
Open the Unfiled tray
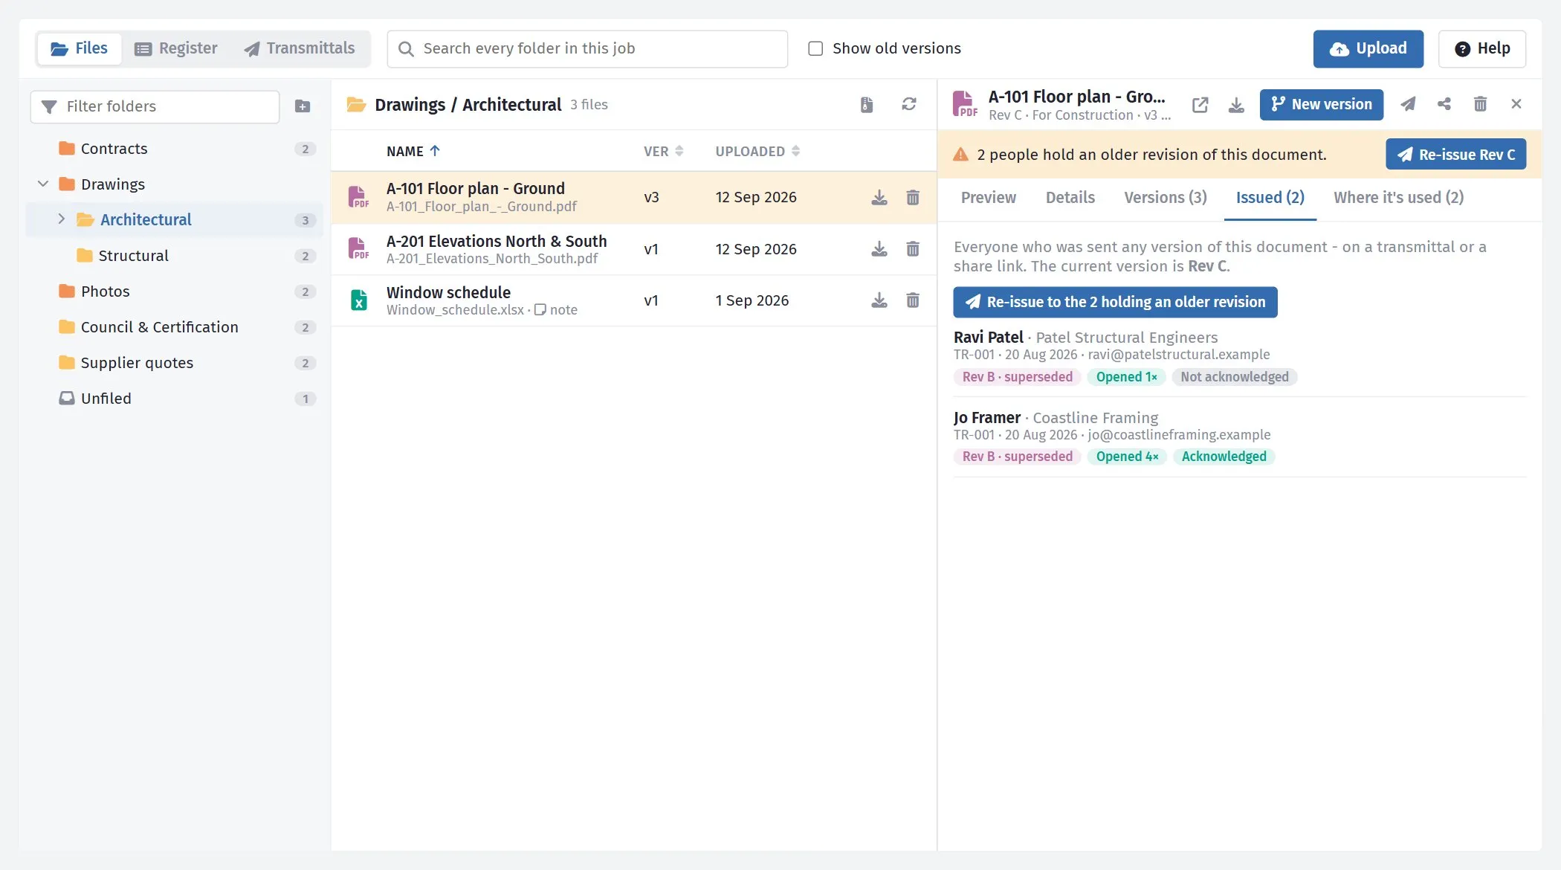[175, 399]
